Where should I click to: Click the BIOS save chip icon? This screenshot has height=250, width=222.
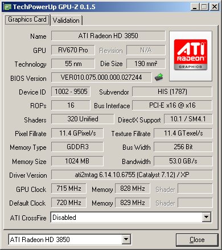(x=159, y=77)
